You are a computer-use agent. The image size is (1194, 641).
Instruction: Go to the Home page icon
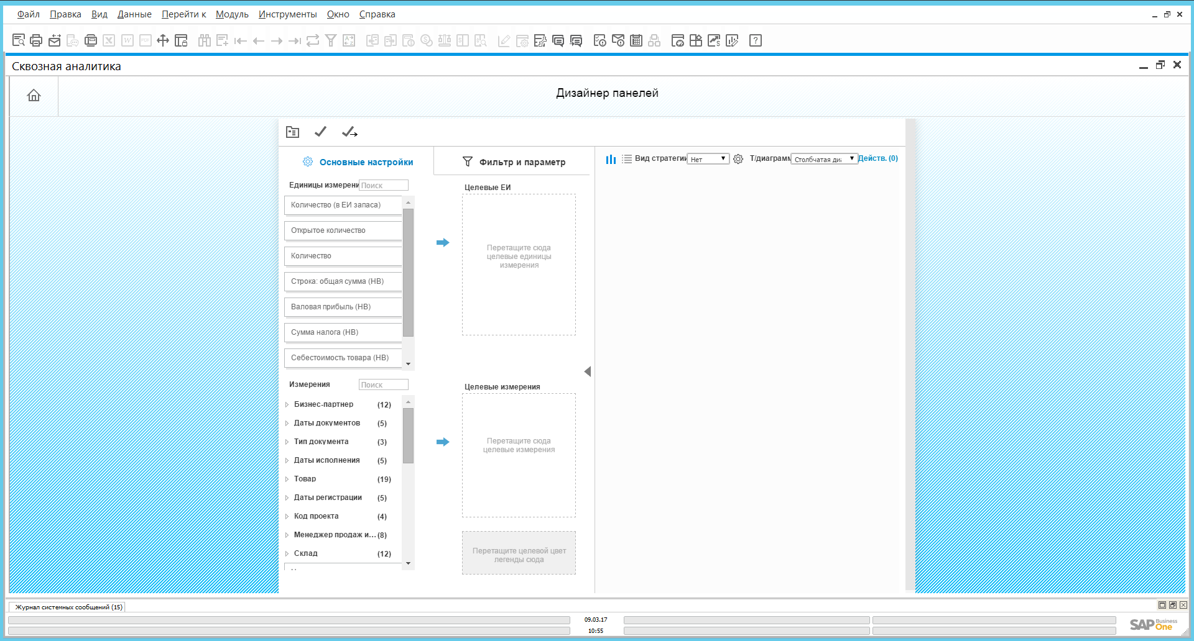34,95
